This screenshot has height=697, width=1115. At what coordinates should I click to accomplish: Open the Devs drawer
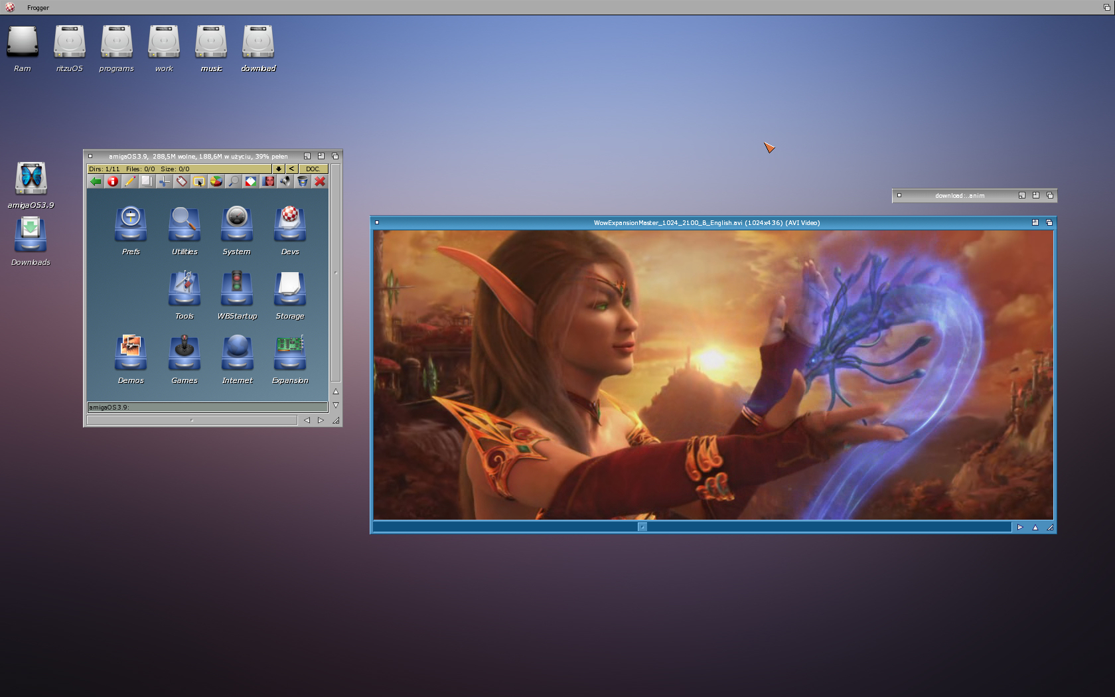(x=290, y=230)
